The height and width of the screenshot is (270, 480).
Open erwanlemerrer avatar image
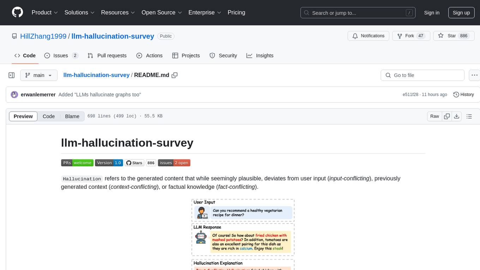[14, 95]
